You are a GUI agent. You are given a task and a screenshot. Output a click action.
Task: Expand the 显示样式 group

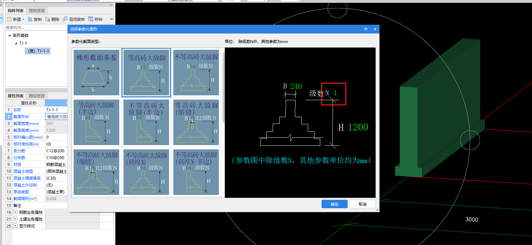point(15,226)
